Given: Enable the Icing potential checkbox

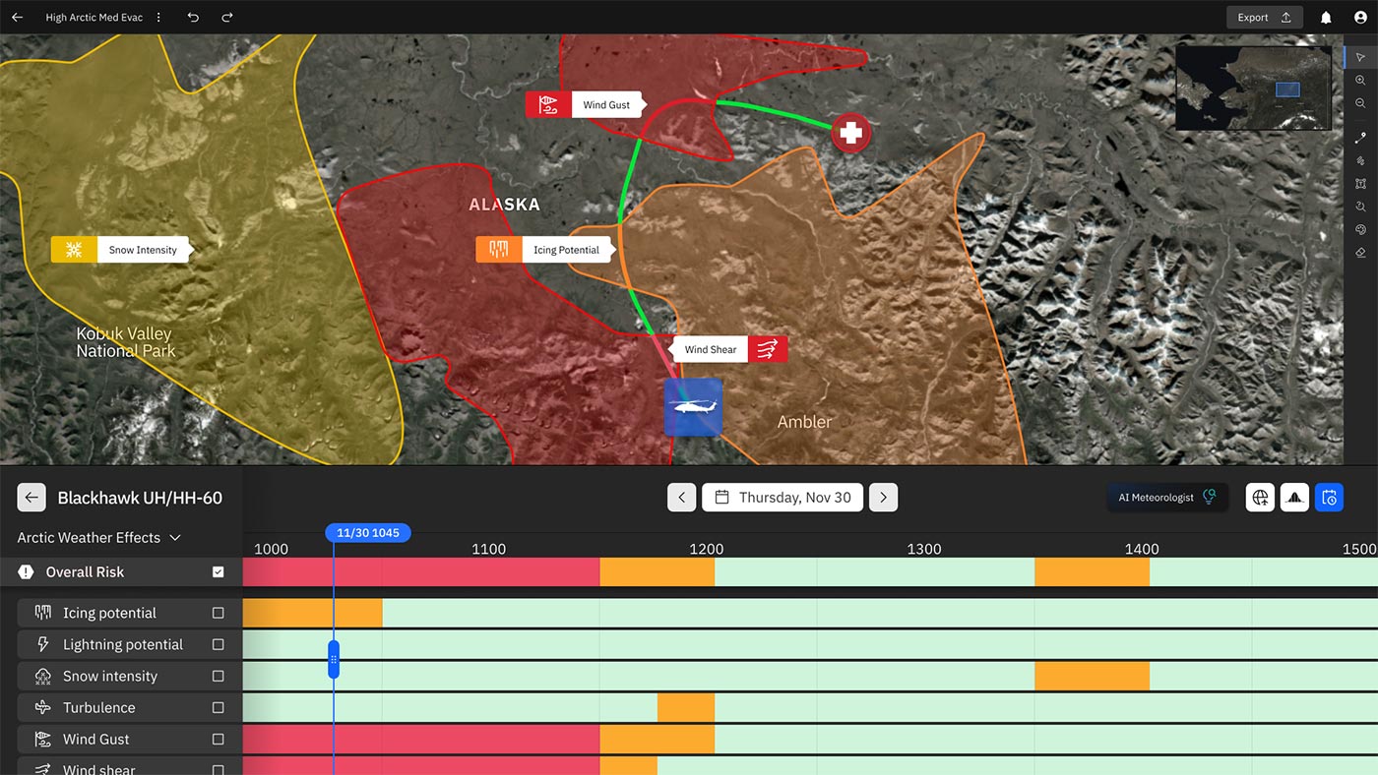Looking at the screenshot, I should click(219, 613).
